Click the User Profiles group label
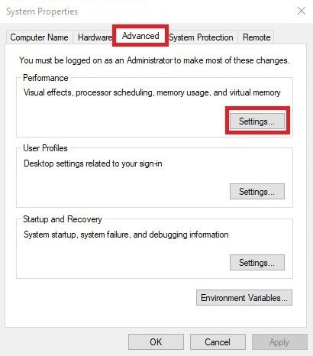This screenshot has height=356, width=313. pyautogui.click(x=45, y=148)
